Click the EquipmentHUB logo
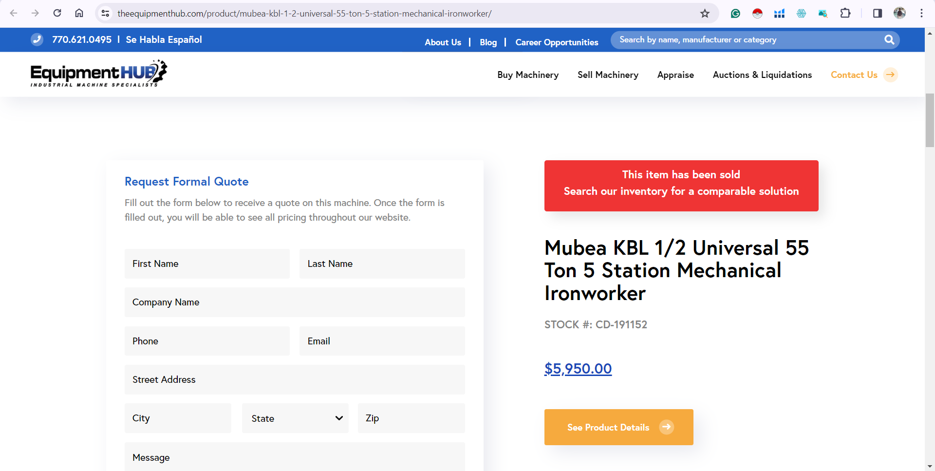 click(99, 74)
